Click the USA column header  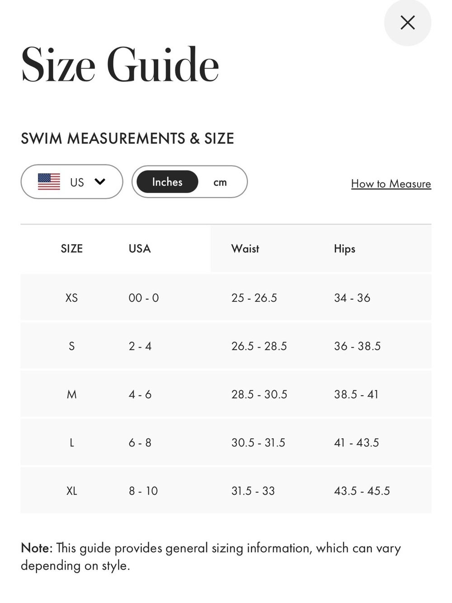[x=140, y=249]
